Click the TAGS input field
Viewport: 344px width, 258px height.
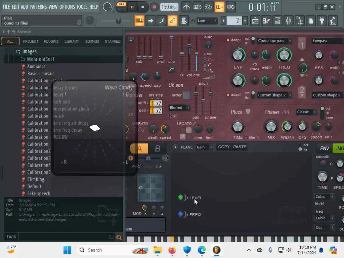[x=64, y=237]
